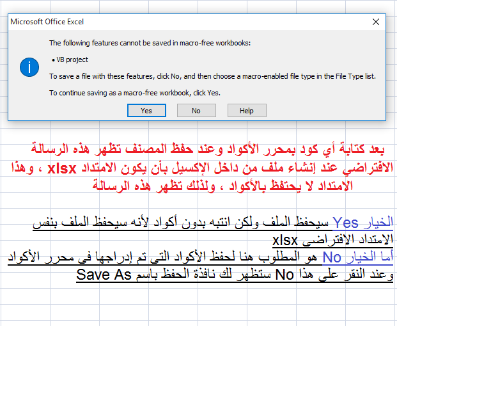Screen dimensions: 491x393
Task: Click the "Save As" text in last line
Action: click(104, 275)
